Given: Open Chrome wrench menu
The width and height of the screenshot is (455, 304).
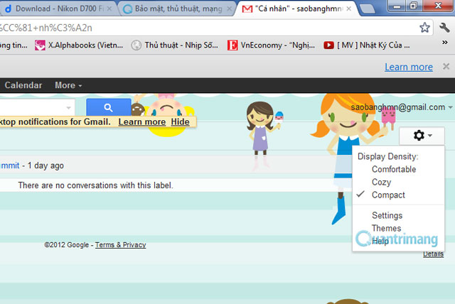Looking at the screenshot, I should [444, 28].
